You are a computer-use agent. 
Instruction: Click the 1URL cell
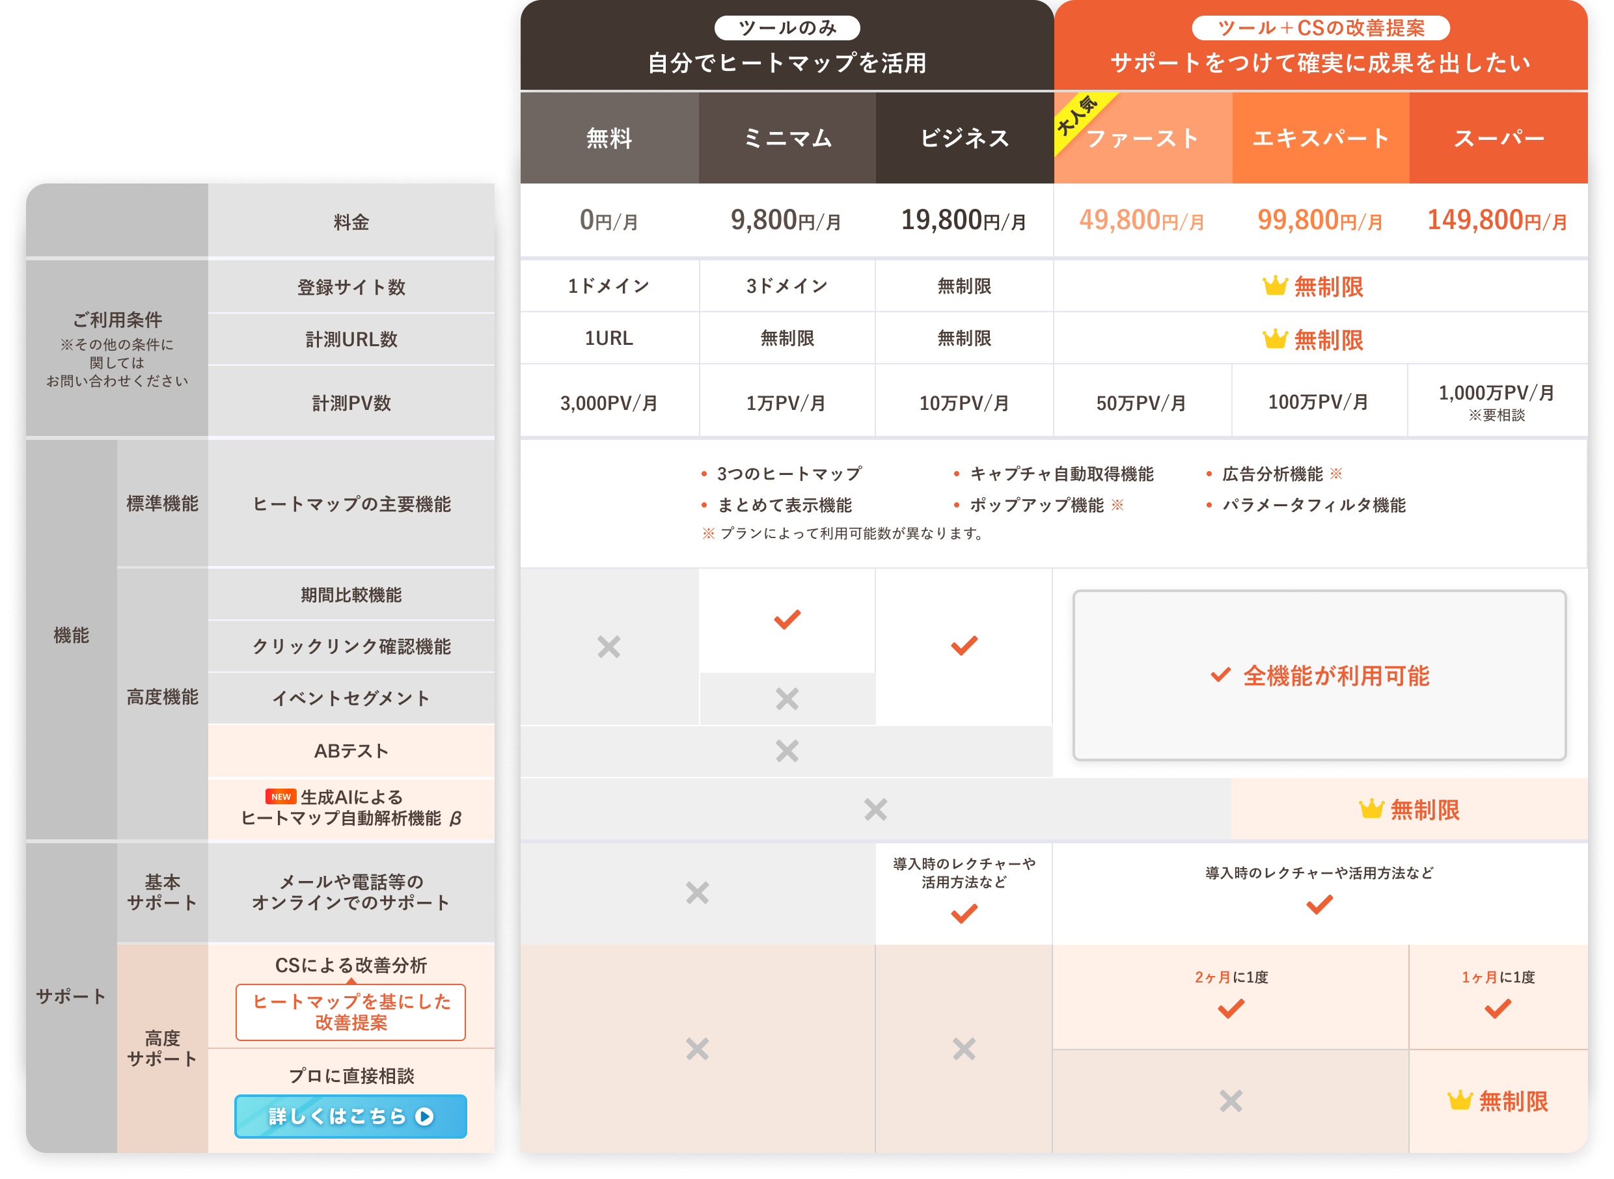609,338
